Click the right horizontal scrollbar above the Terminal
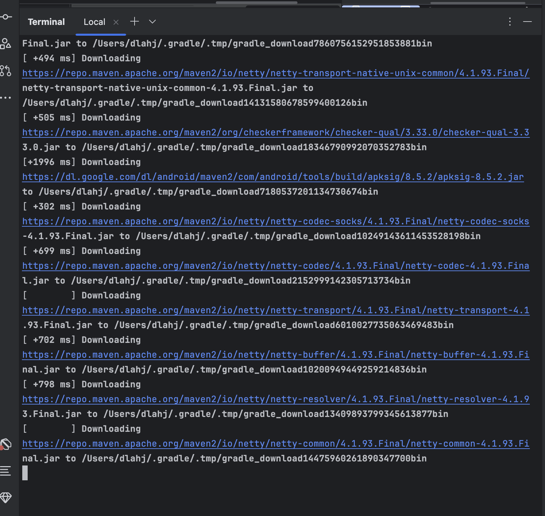Image resolution: width=545 pixels, height=516 pixels. tap(478, 3)
